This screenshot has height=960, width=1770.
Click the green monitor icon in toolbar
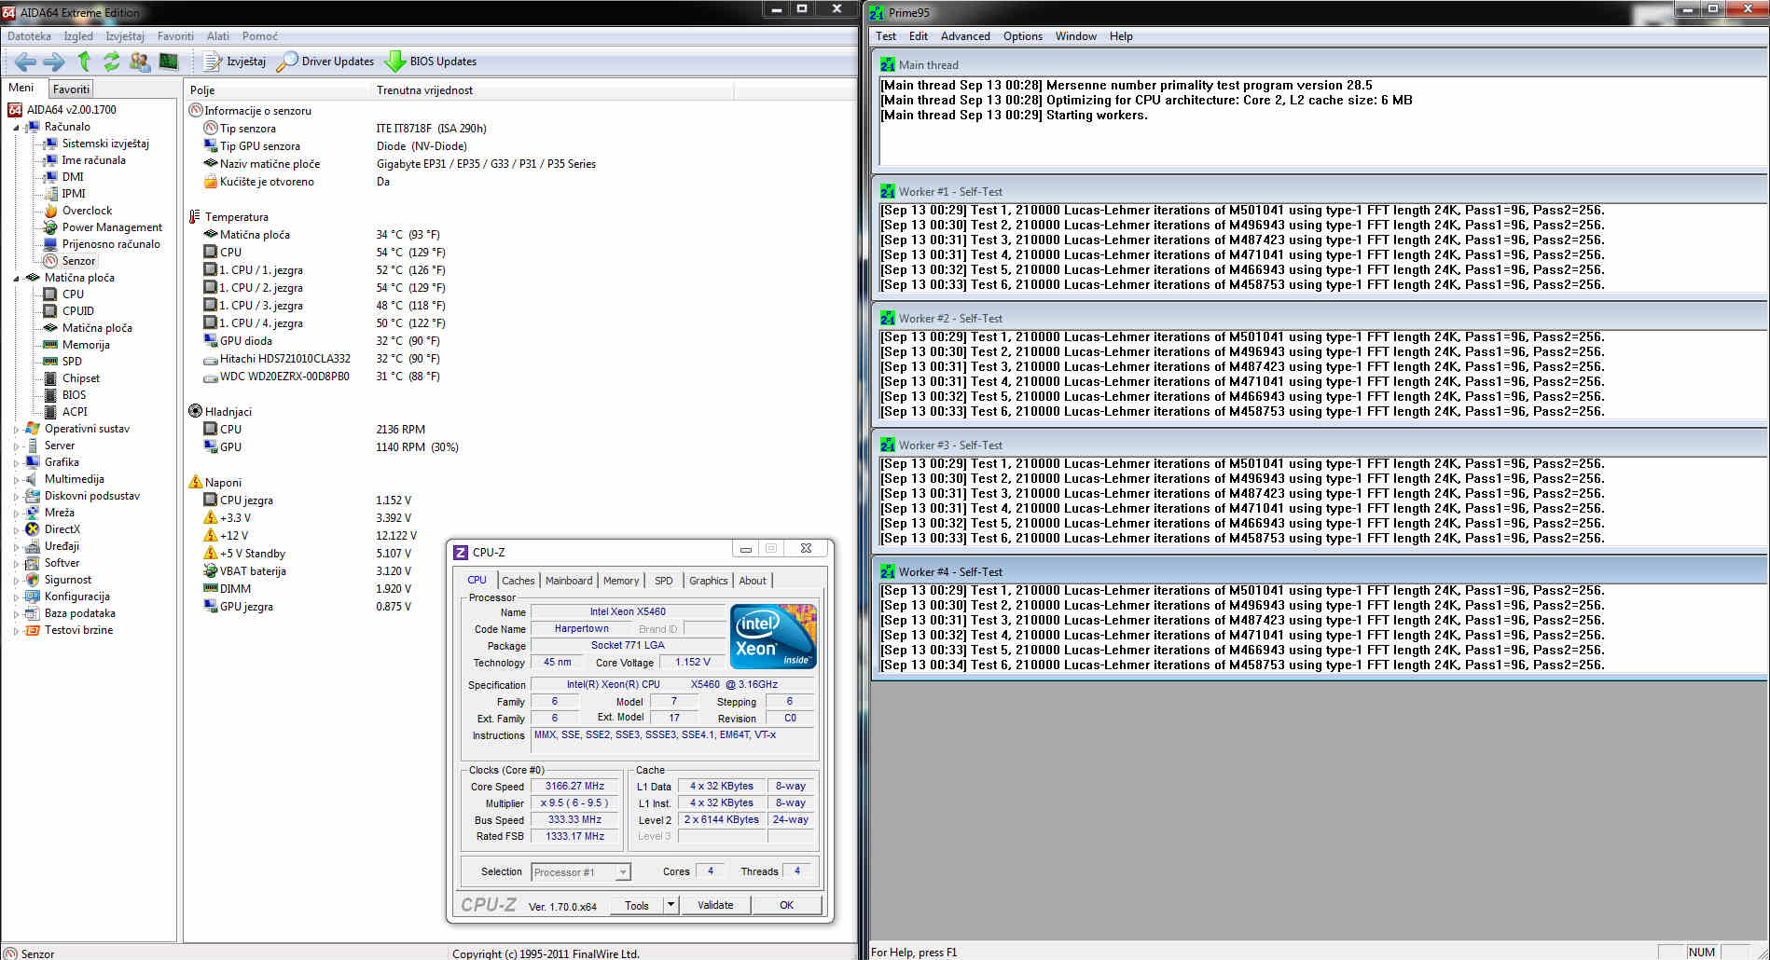[x=168, y=62]
